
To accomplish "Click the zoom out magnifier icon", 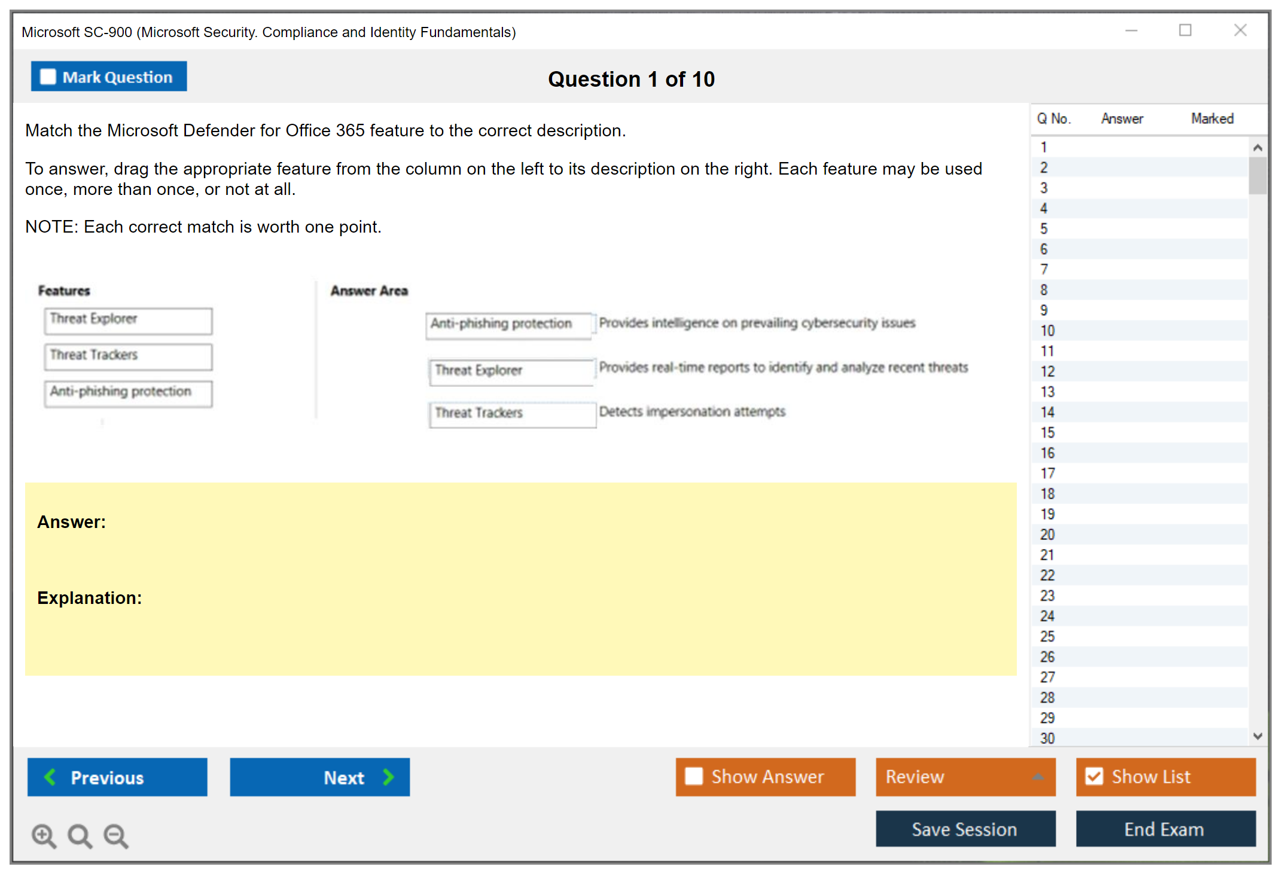I will (x=116, y=835).
